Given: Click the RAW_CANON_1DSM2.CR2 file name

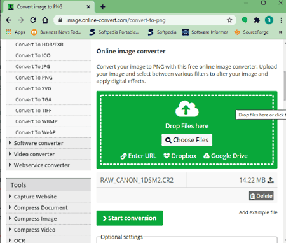Looking at the screenshot, I should tap(137, 180).
